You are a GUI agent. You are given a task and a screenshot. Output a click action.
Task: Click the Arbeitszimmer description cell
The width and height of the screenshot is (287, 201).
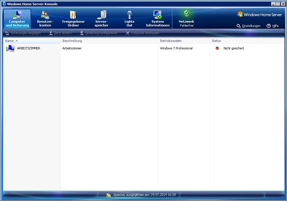point(72,48)
